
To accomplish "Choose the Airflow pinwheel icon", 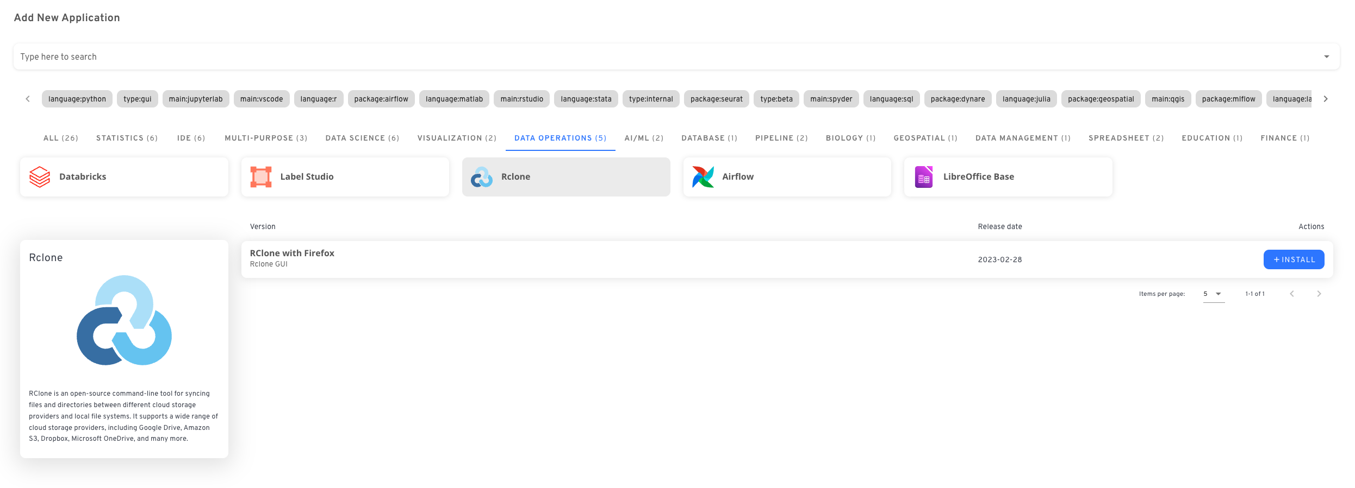I will pyautogui.click(x=703, y=177).
